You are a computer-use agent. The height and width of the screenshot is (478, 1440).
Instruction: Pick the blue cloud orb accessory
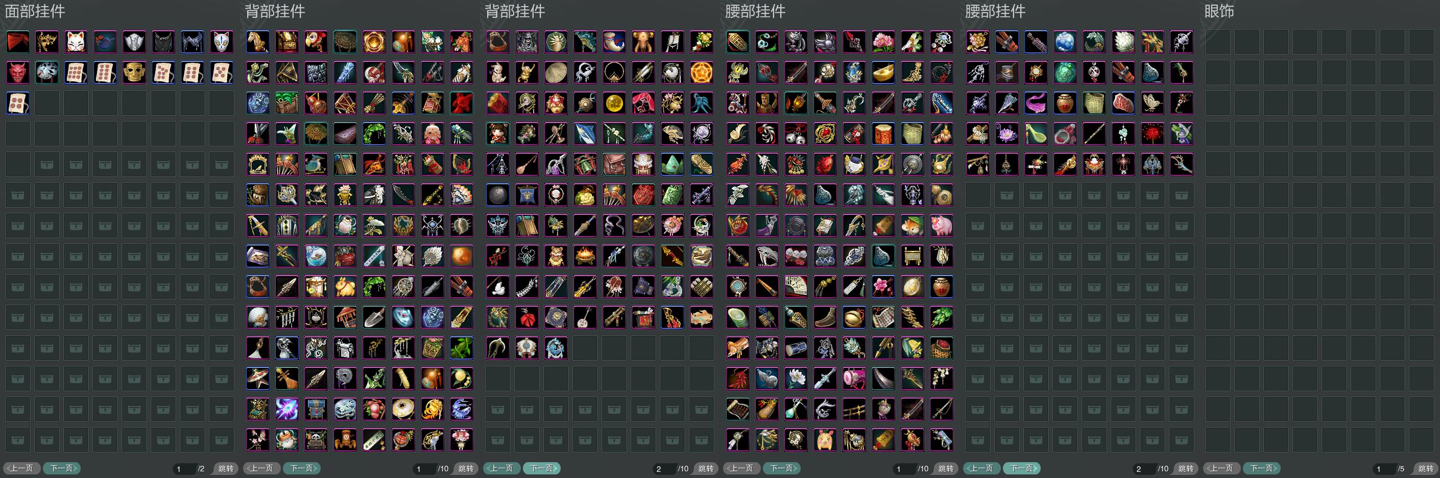pos(1066,42)
